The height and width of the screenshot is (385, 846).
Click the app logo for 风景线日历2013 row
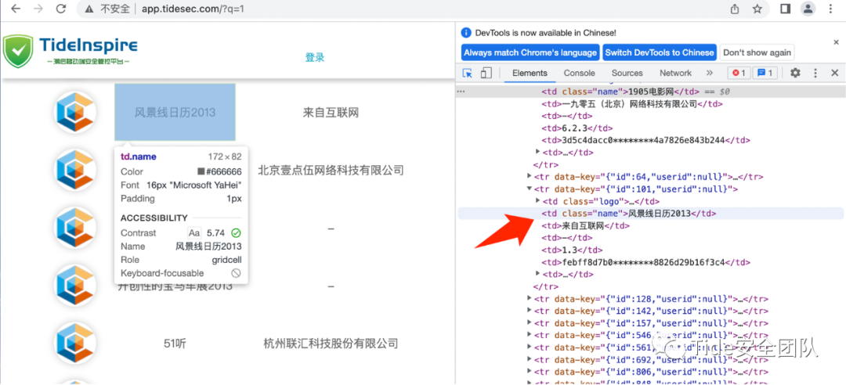point(75,112)
